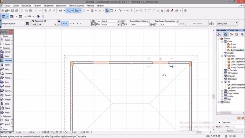Screen dimensions: 245x138
Task: Select the Kiriş (beam) tool
Action: (x=6, y=69)
